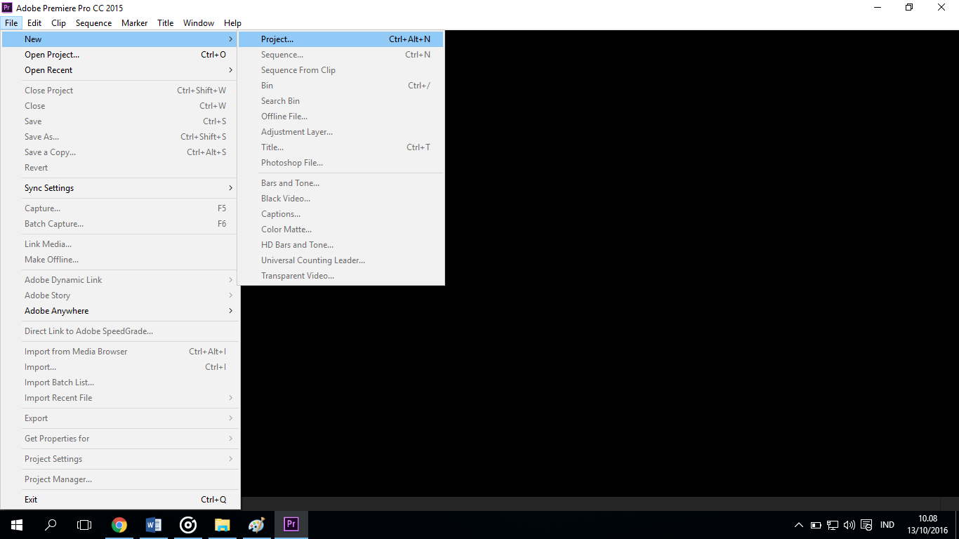Screen dimensions: 959x539
Task: Open the Window menu
Action: [199, 23]
